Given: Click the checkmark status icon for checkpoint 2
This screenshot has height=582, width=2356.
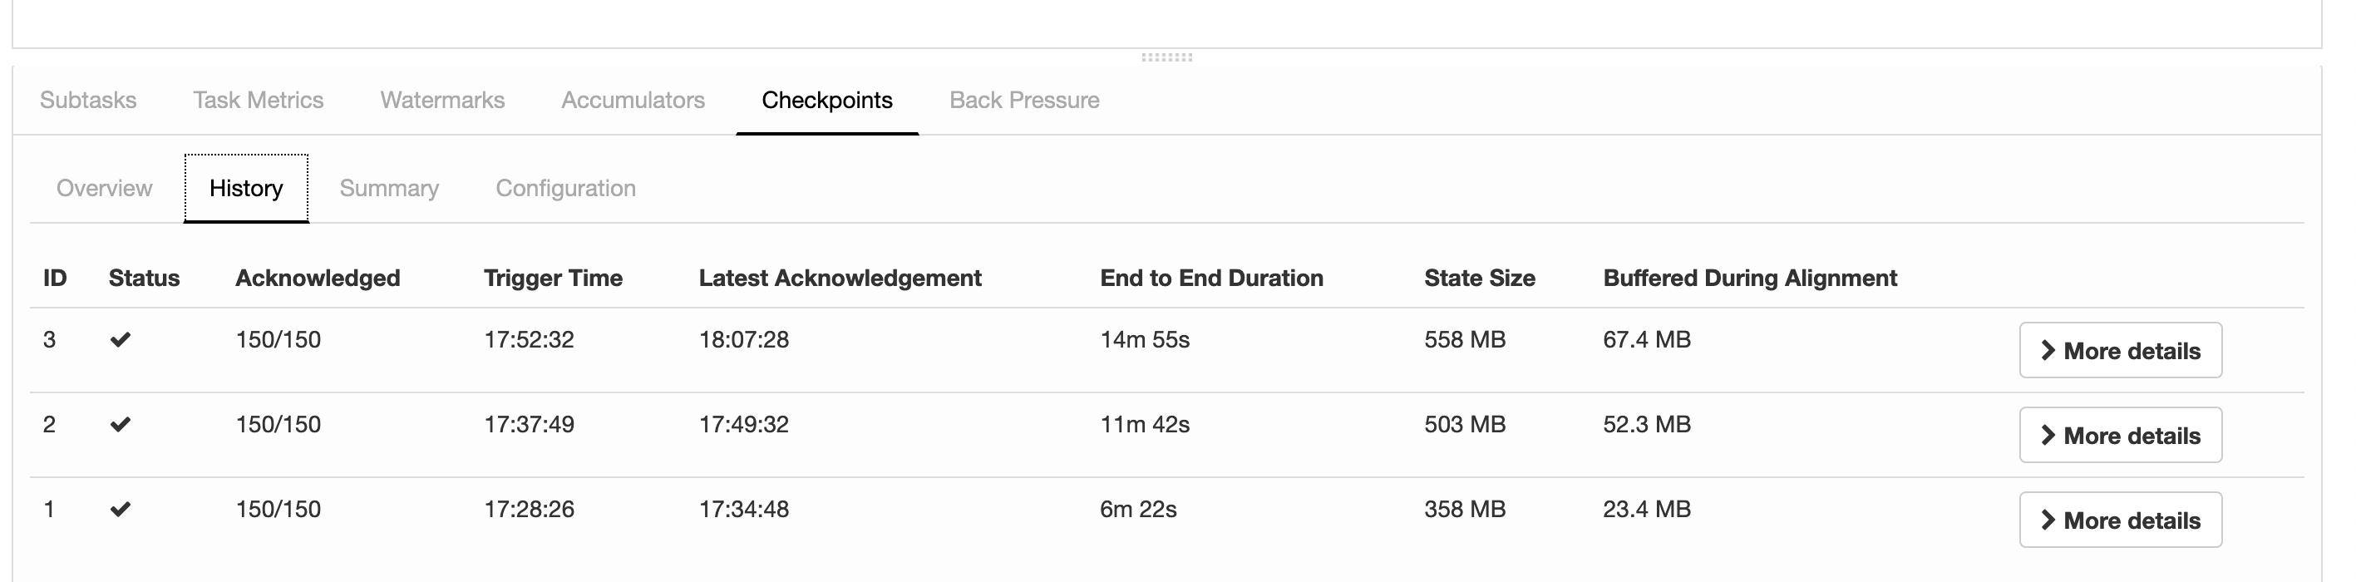Looking at the screenshot, I should pyautogui.click(x=120, y=425).
